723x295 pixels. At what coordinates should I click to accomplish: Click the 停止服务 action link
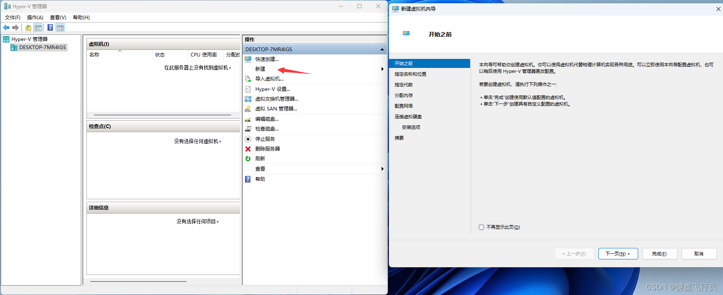click(x=265, y=139)
